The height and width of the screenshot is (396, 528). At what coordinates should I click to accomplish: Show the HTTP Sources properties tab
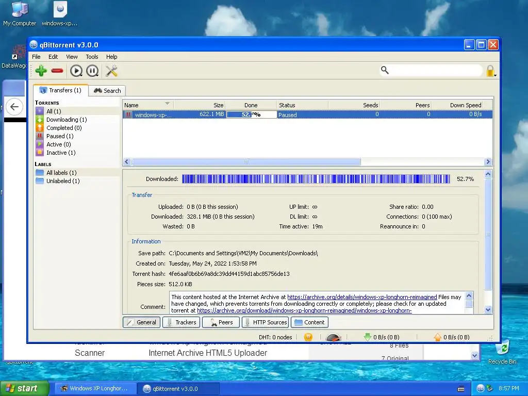pyautogui.click(x=266, y=322)
